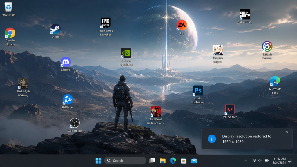Select the OBS Studio desktop shortcut
The height and width of the screenshot is (167, 297).
point(75,125)
